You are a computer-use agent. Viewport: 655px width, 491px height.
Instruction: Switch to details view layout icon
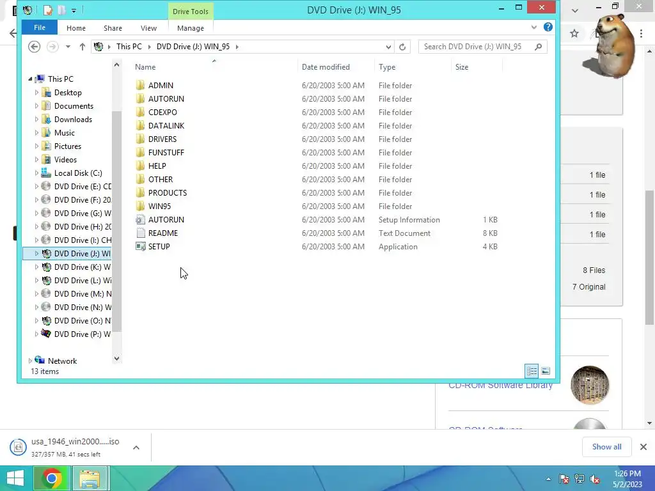click(x=532, y=371)
